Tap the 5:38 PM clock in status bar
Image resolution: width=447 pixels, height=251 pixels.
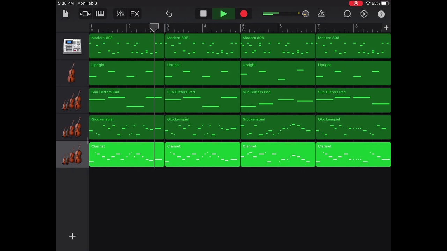66,3
